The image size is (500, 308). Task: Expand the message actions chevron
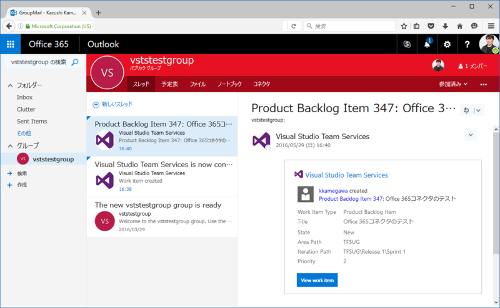point(471,135)
